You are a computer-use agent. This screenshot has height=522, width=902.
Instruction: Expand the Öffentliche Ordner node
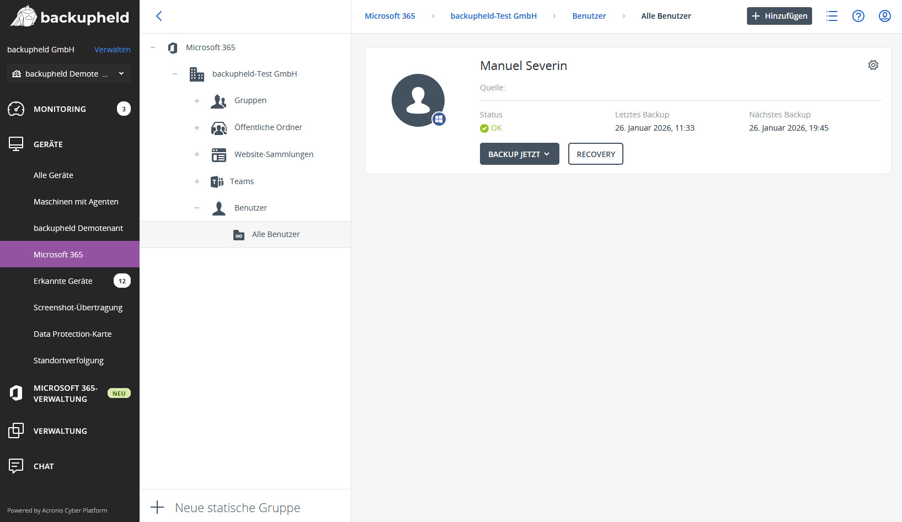coord(197,127)
